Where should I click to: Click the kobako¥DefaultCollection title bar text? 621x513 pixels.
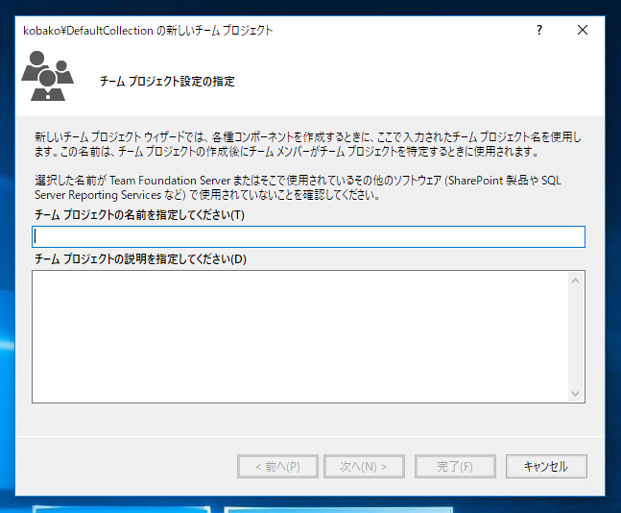tap(148, 31)
